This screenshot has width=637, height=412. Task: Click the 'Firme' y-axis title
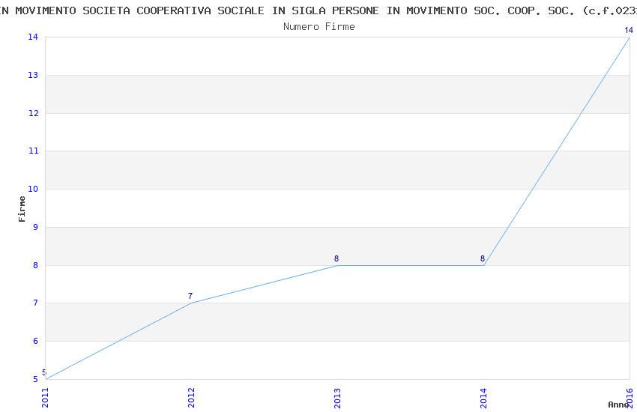click(22, 208)
